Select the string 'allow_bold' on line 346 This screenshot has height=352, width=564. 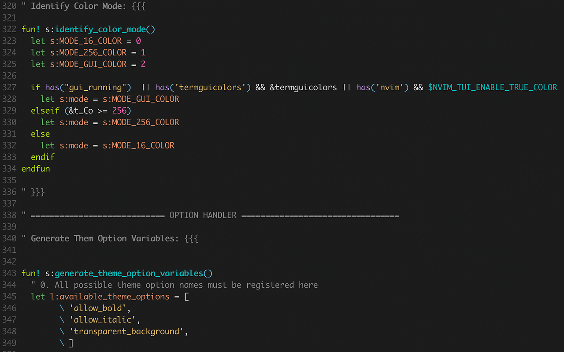pos(98,308)
